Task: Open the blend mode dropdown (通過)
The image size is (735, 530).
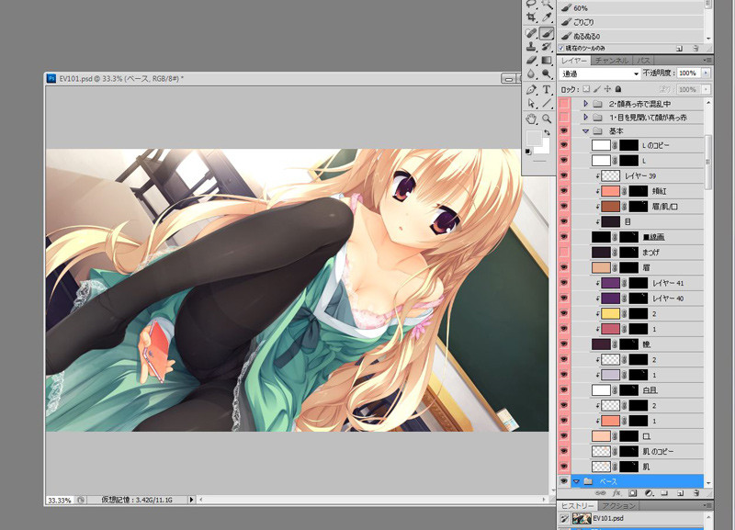Action: pos(600,73)
